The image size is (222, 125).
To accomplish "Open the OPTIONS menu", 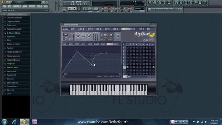I will [x=32, y=6].
